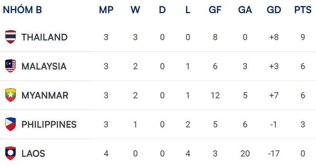316x166 pixels.
Task: Sort by the GD column header
Action: 274,10
